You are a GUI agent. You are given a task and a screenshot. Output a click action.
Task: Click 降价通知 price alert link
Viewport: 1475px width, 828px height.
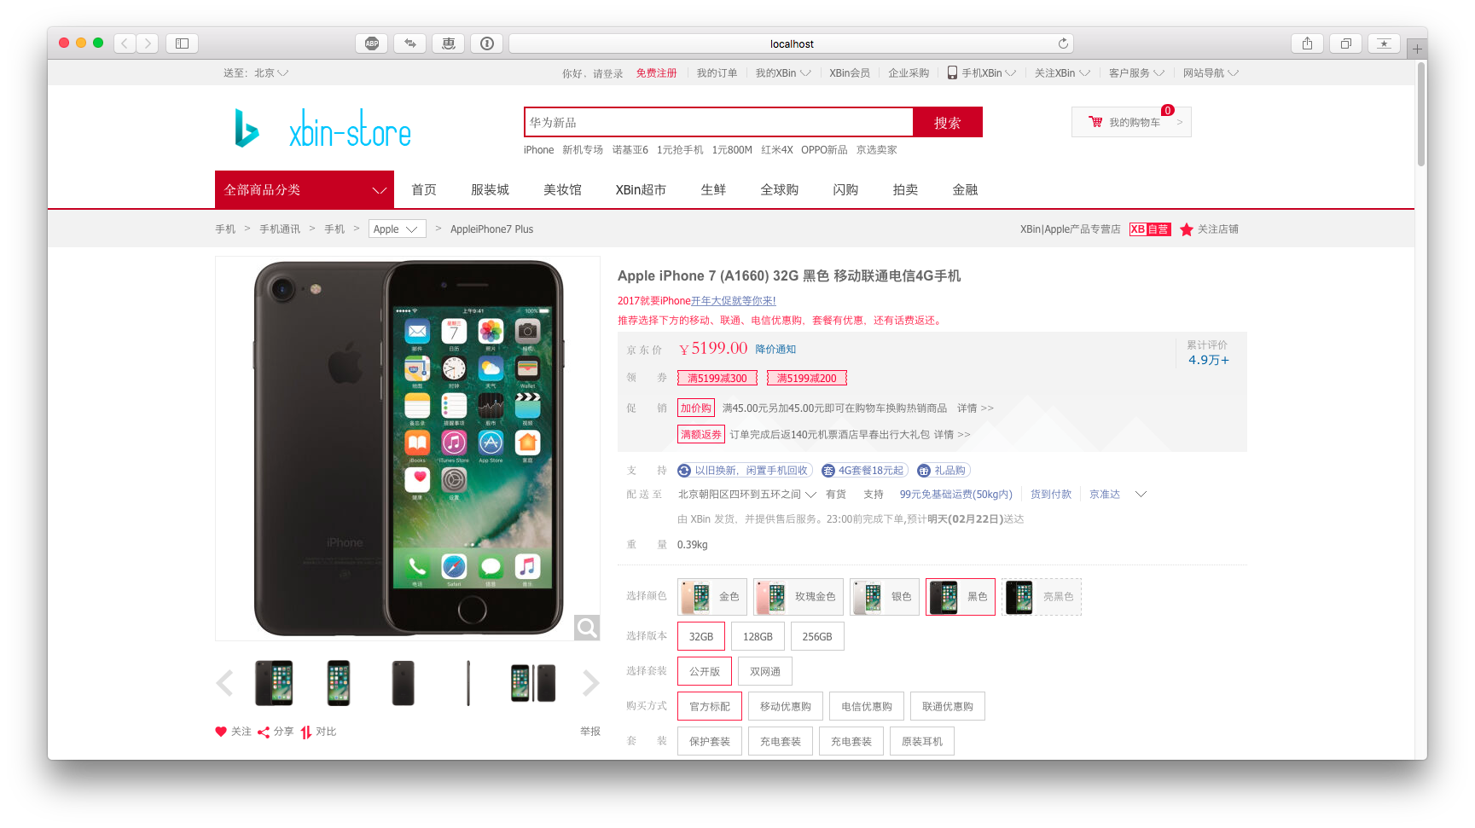[775, 350]
